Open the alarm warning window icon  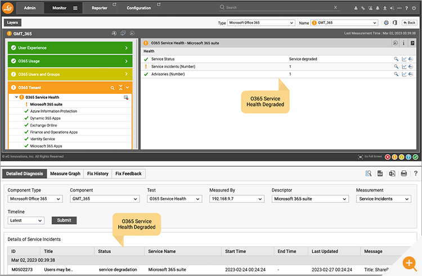[371, 8]
